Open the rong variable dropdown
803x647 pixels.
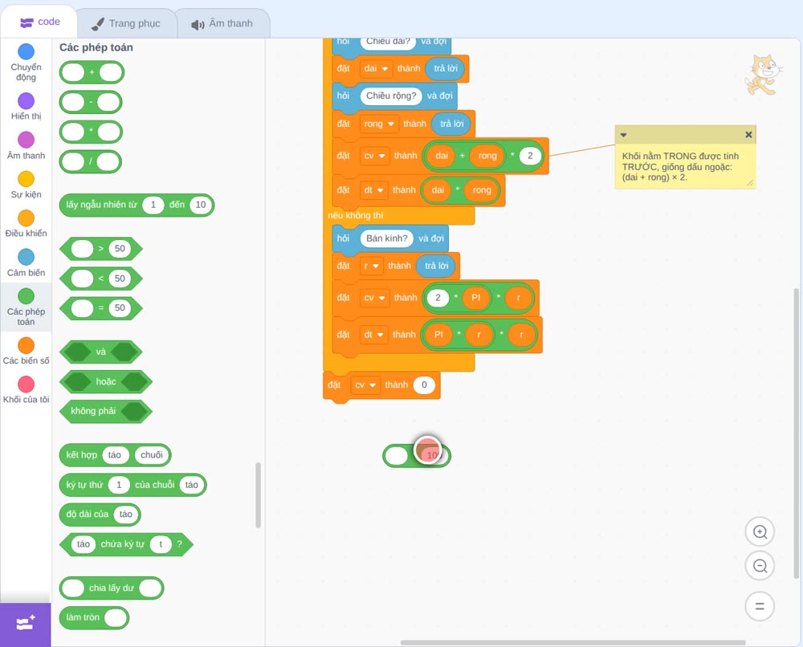(379, 124)
